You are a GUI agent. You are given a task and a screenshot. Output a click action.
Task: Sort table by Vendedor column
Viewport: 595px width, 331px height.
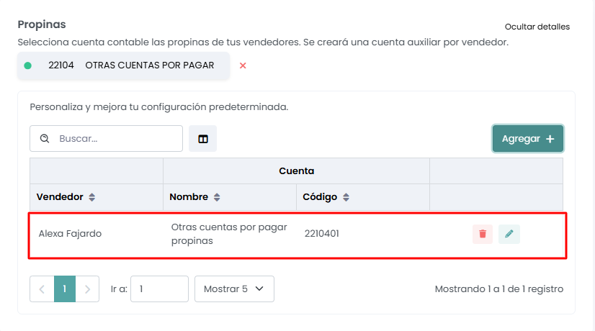92,197
